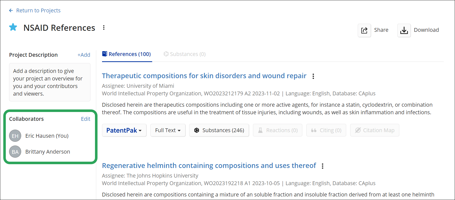The height and width of the screenshot is (200, 455).
Task: Click the back arrow beside Return to Projects
Action: pos(11,10)
